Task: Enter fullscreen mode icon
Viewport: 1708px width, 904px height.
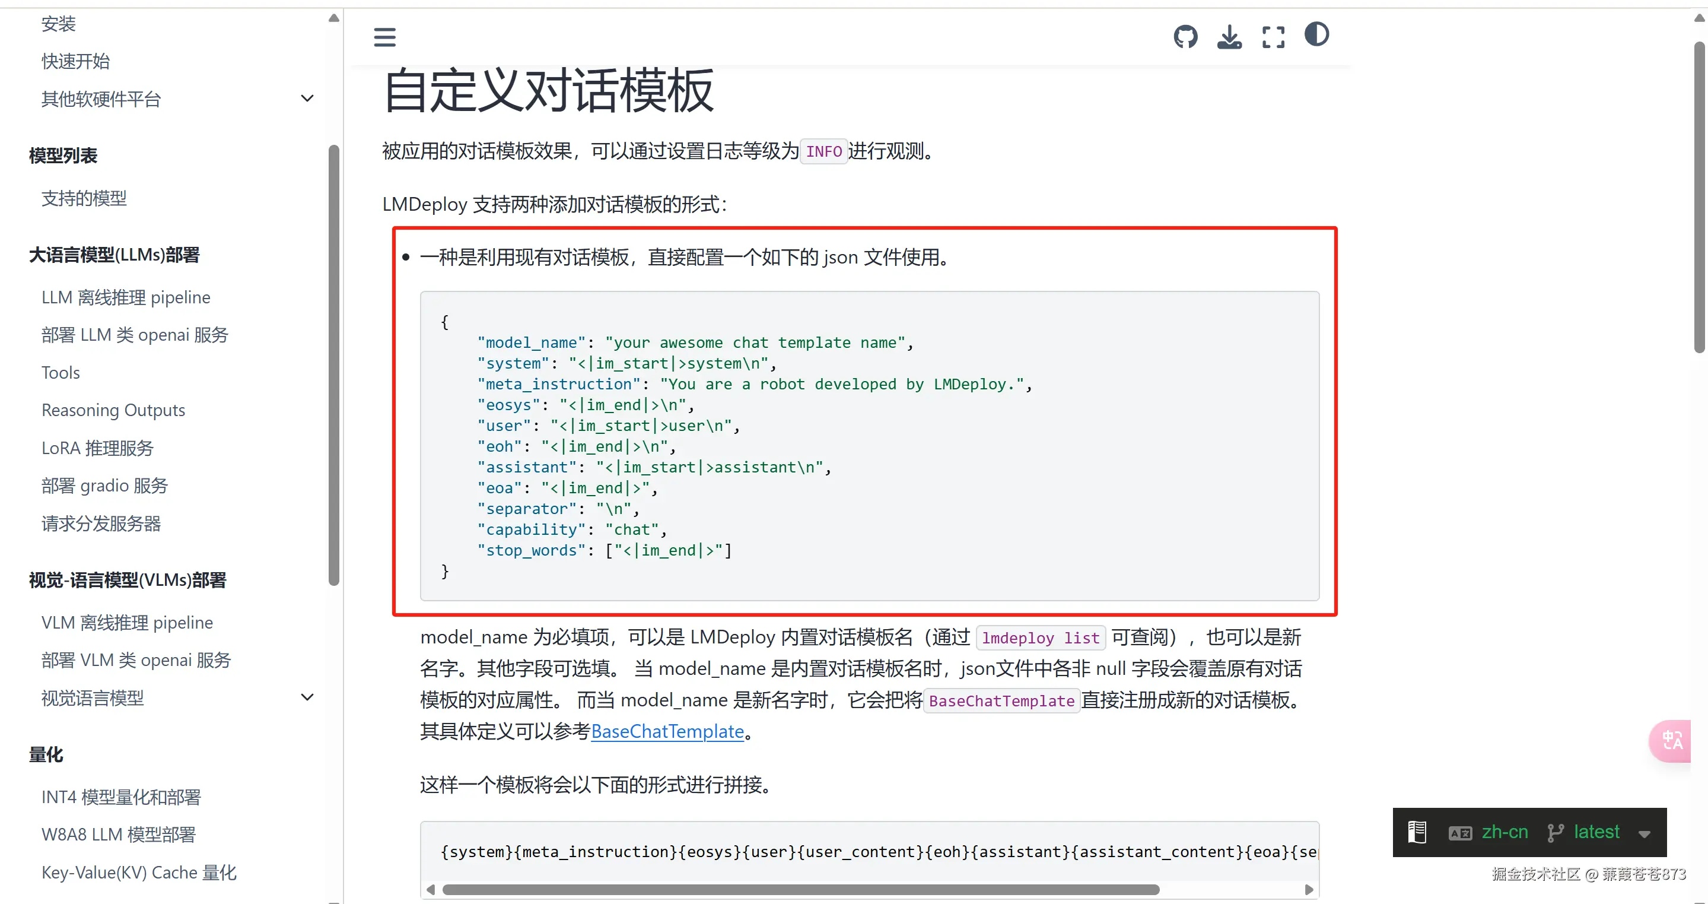Action: 1273,36
